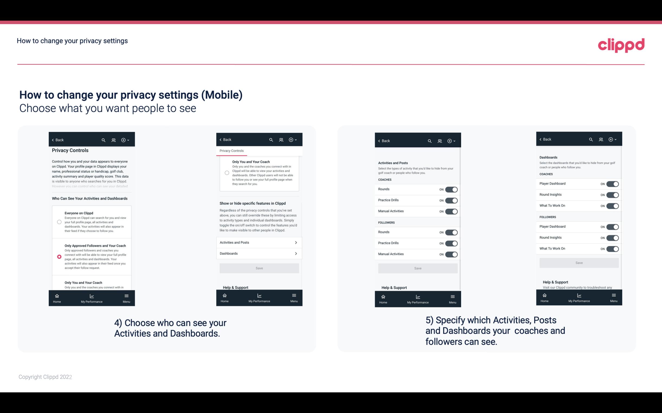Click Save button on Dashboards screen

pyautogui.click(x=579, y=262)
